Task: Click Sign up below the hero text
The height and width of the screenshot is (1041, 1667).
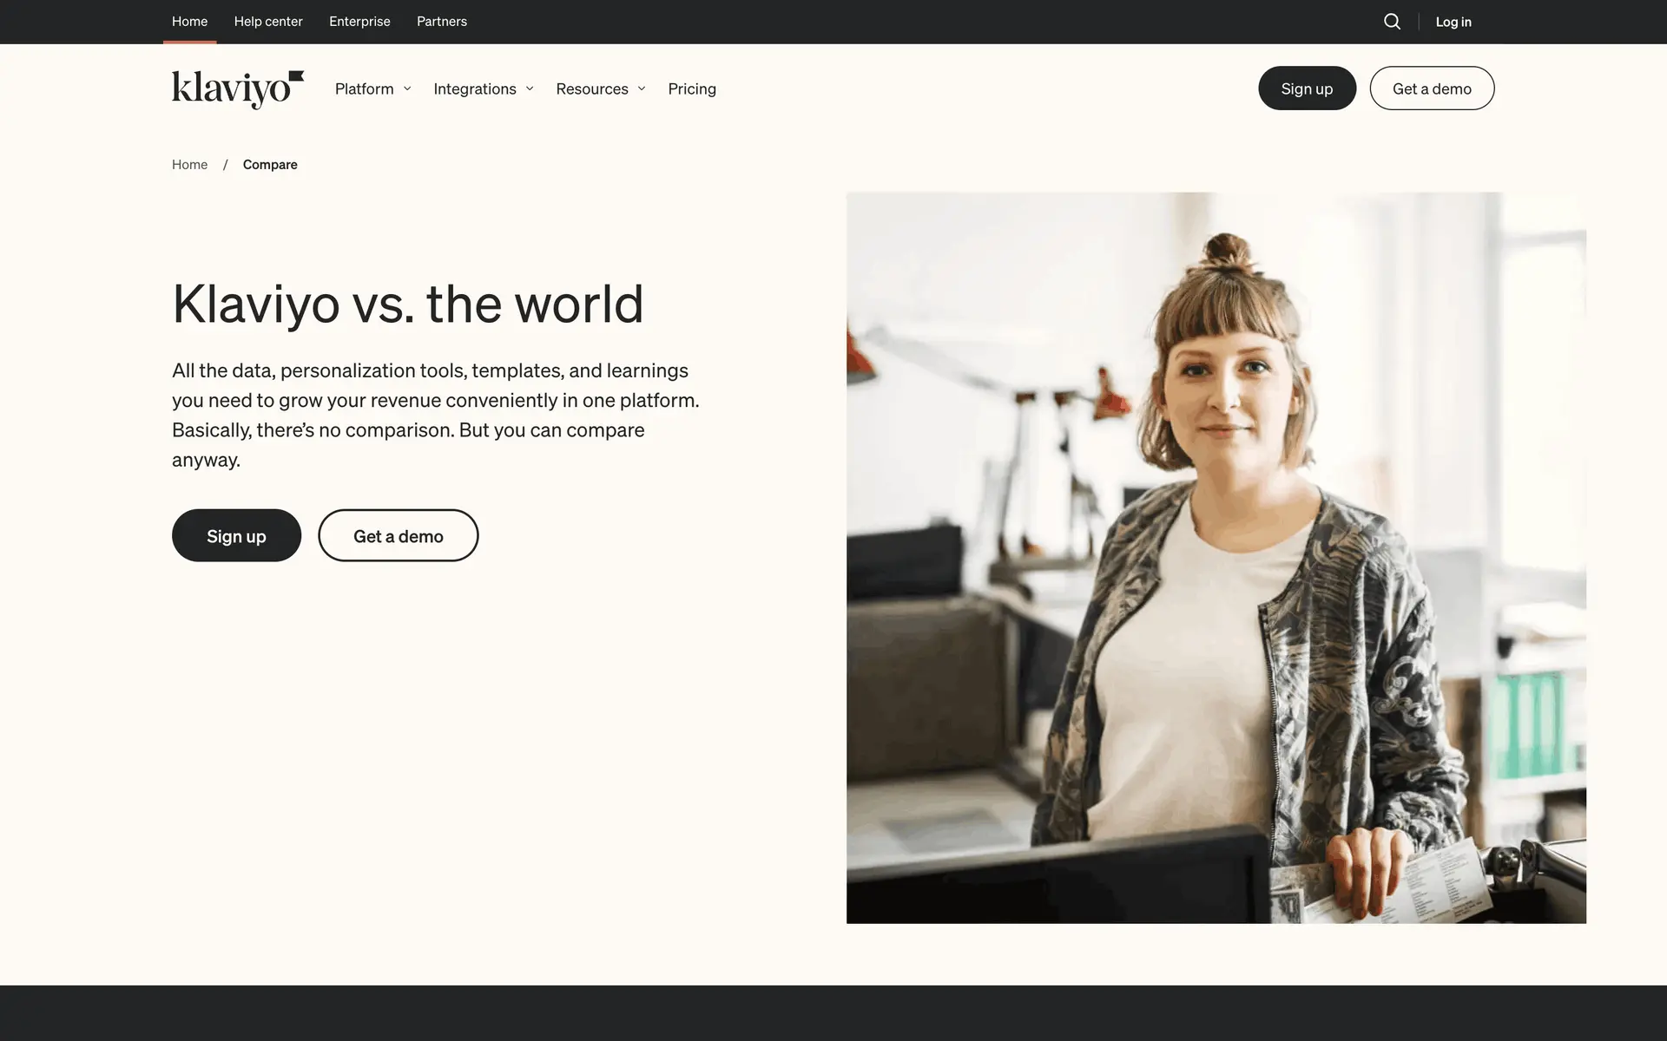Action: [236, 536]
